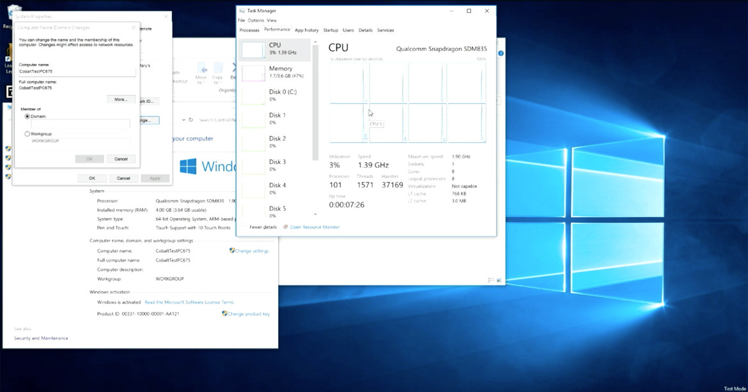Click the Not capable virtualization value
This screenshot has width=748, height=392.
464,186
